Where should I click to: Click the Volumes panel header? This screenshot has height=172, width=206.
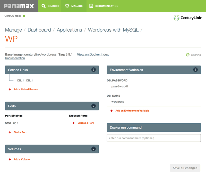coord(52,149)
